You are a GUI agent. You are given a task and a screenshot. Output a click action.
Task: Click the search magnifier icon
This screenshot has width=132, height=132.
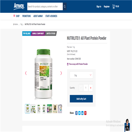point(65,7)
